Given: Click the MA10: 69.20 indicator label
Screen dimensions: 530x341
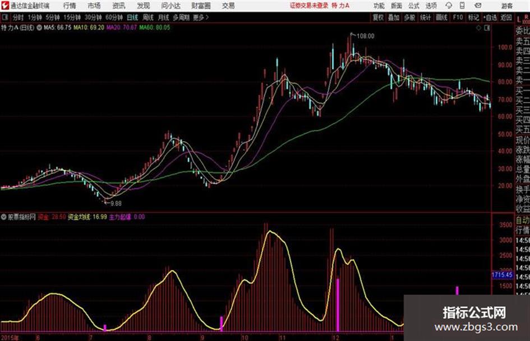Looking at the screenshot, I should 89,27.
